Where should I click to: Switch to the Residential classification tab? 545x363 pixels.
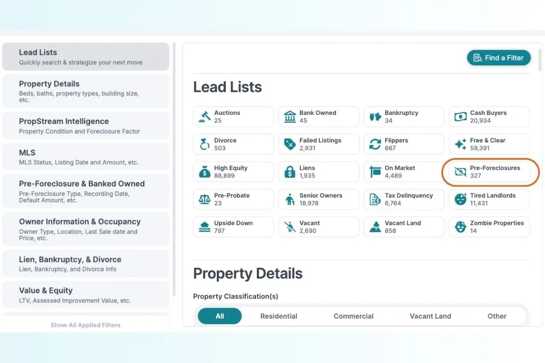tap(279, 316)
